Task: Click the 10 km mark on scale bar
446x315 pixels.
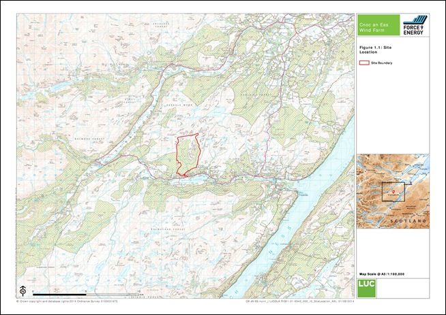Action: point(139,291)
